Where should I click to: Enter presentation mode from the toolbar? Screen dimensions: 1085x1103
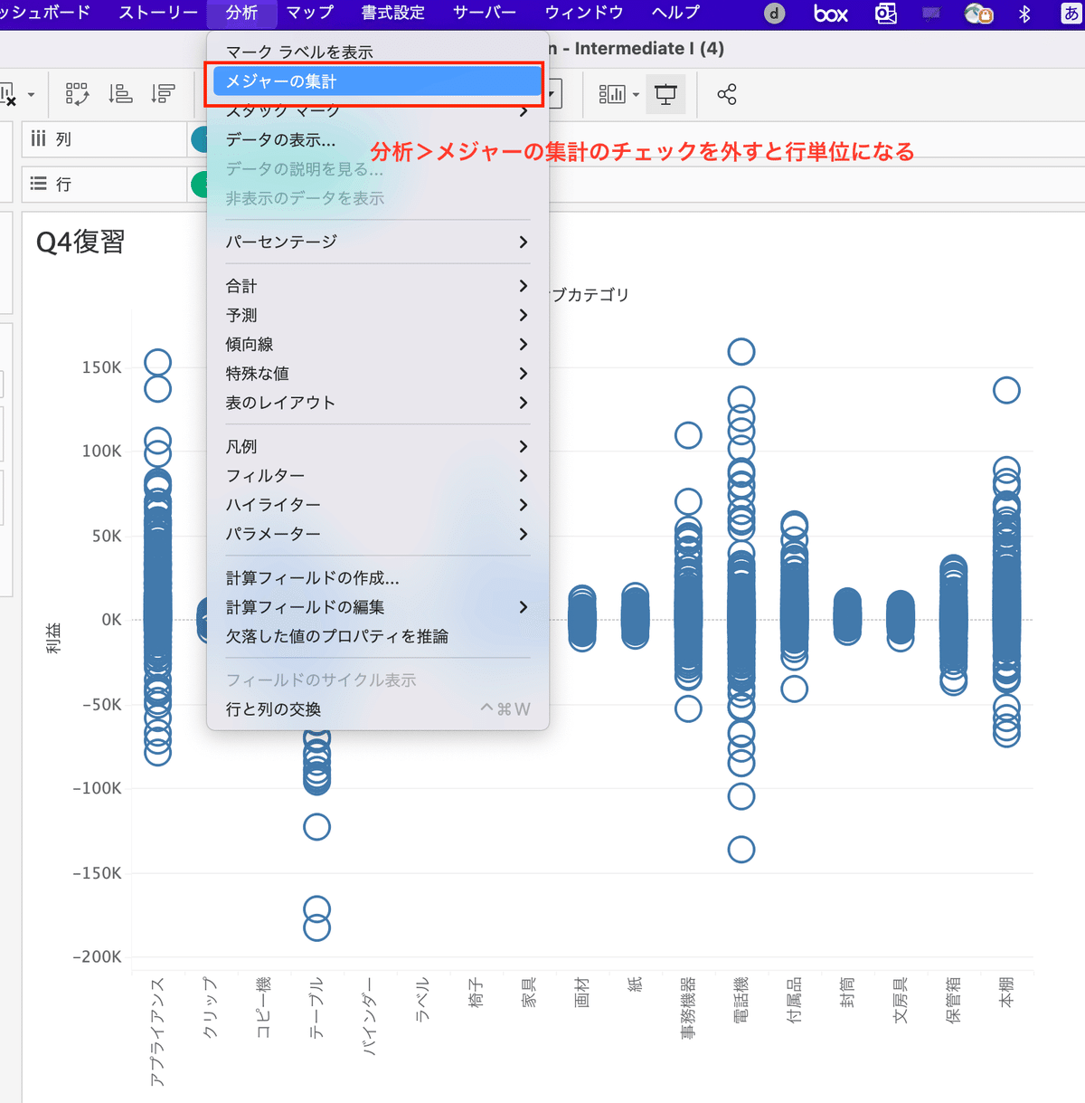[x=666, y=93]
